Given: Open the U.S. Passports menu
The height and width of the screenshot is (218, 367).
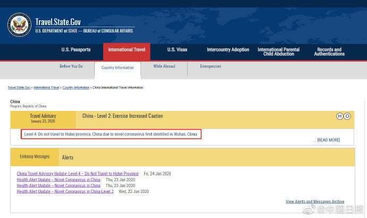Looking at the screenshot, I should click(x=76, y=50).
